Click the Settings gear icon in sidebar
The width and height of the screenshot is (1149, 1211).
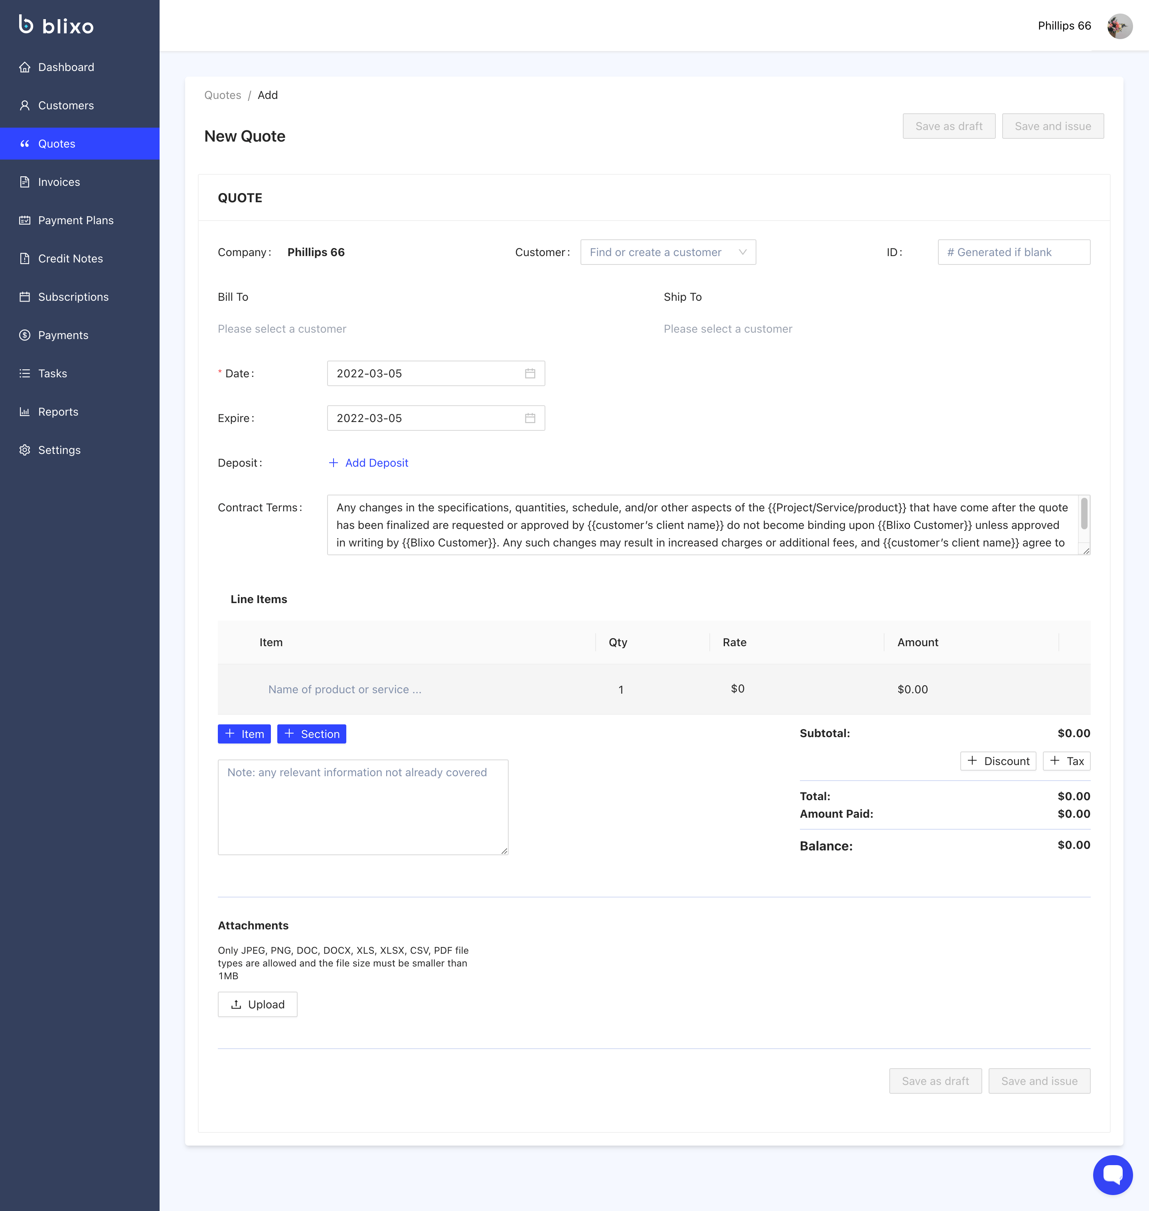(x=24, y=450)
